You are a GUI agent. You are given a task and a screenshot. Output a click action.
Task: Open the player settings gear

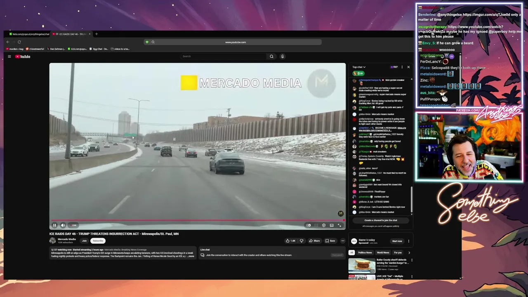[324, 225]
